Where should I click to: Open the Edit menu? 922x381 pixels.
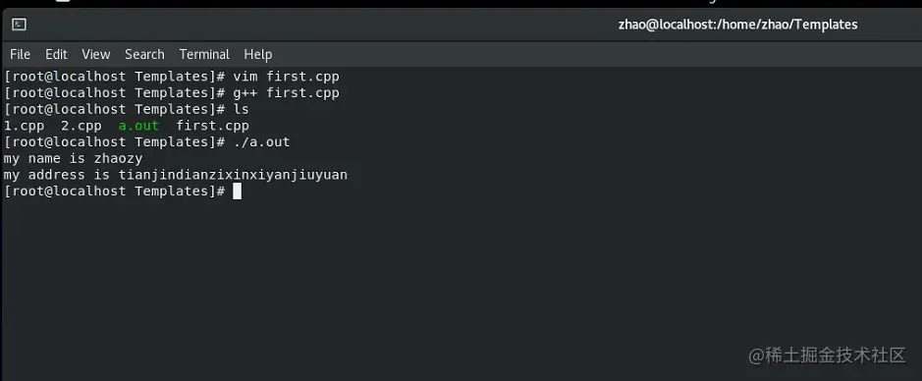[x=56, y=54]
